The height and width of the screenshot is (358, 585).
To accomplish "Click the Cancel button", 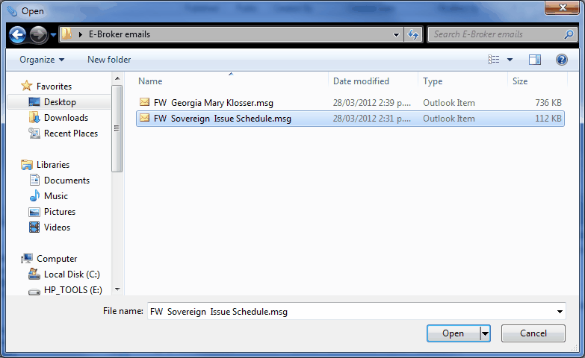I will point(533,333).
